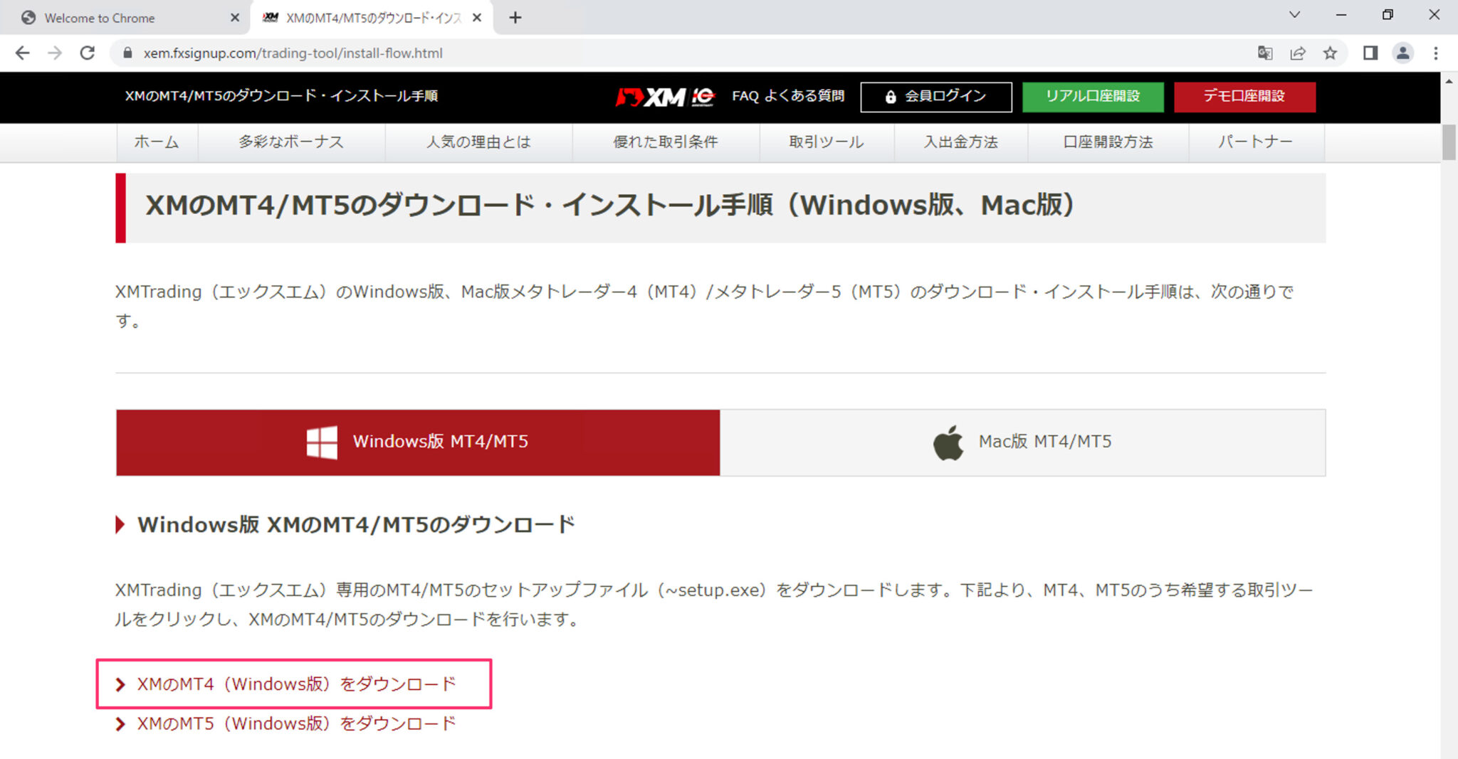Click green リアル口座開設 button
1458x759 pixels.
click(x=1093, y=97)
